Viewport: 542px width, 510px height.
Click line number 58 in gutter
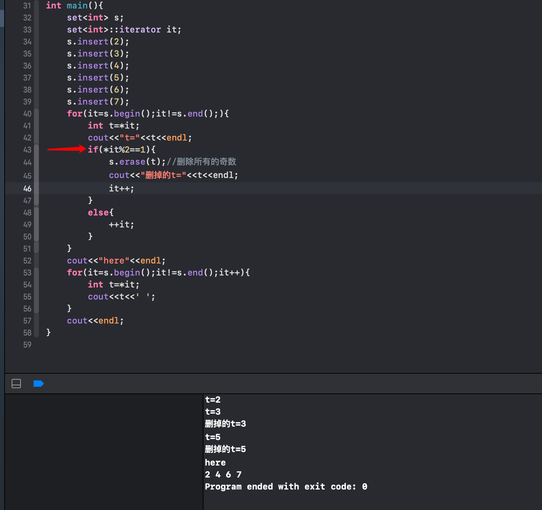coord(27,333)
